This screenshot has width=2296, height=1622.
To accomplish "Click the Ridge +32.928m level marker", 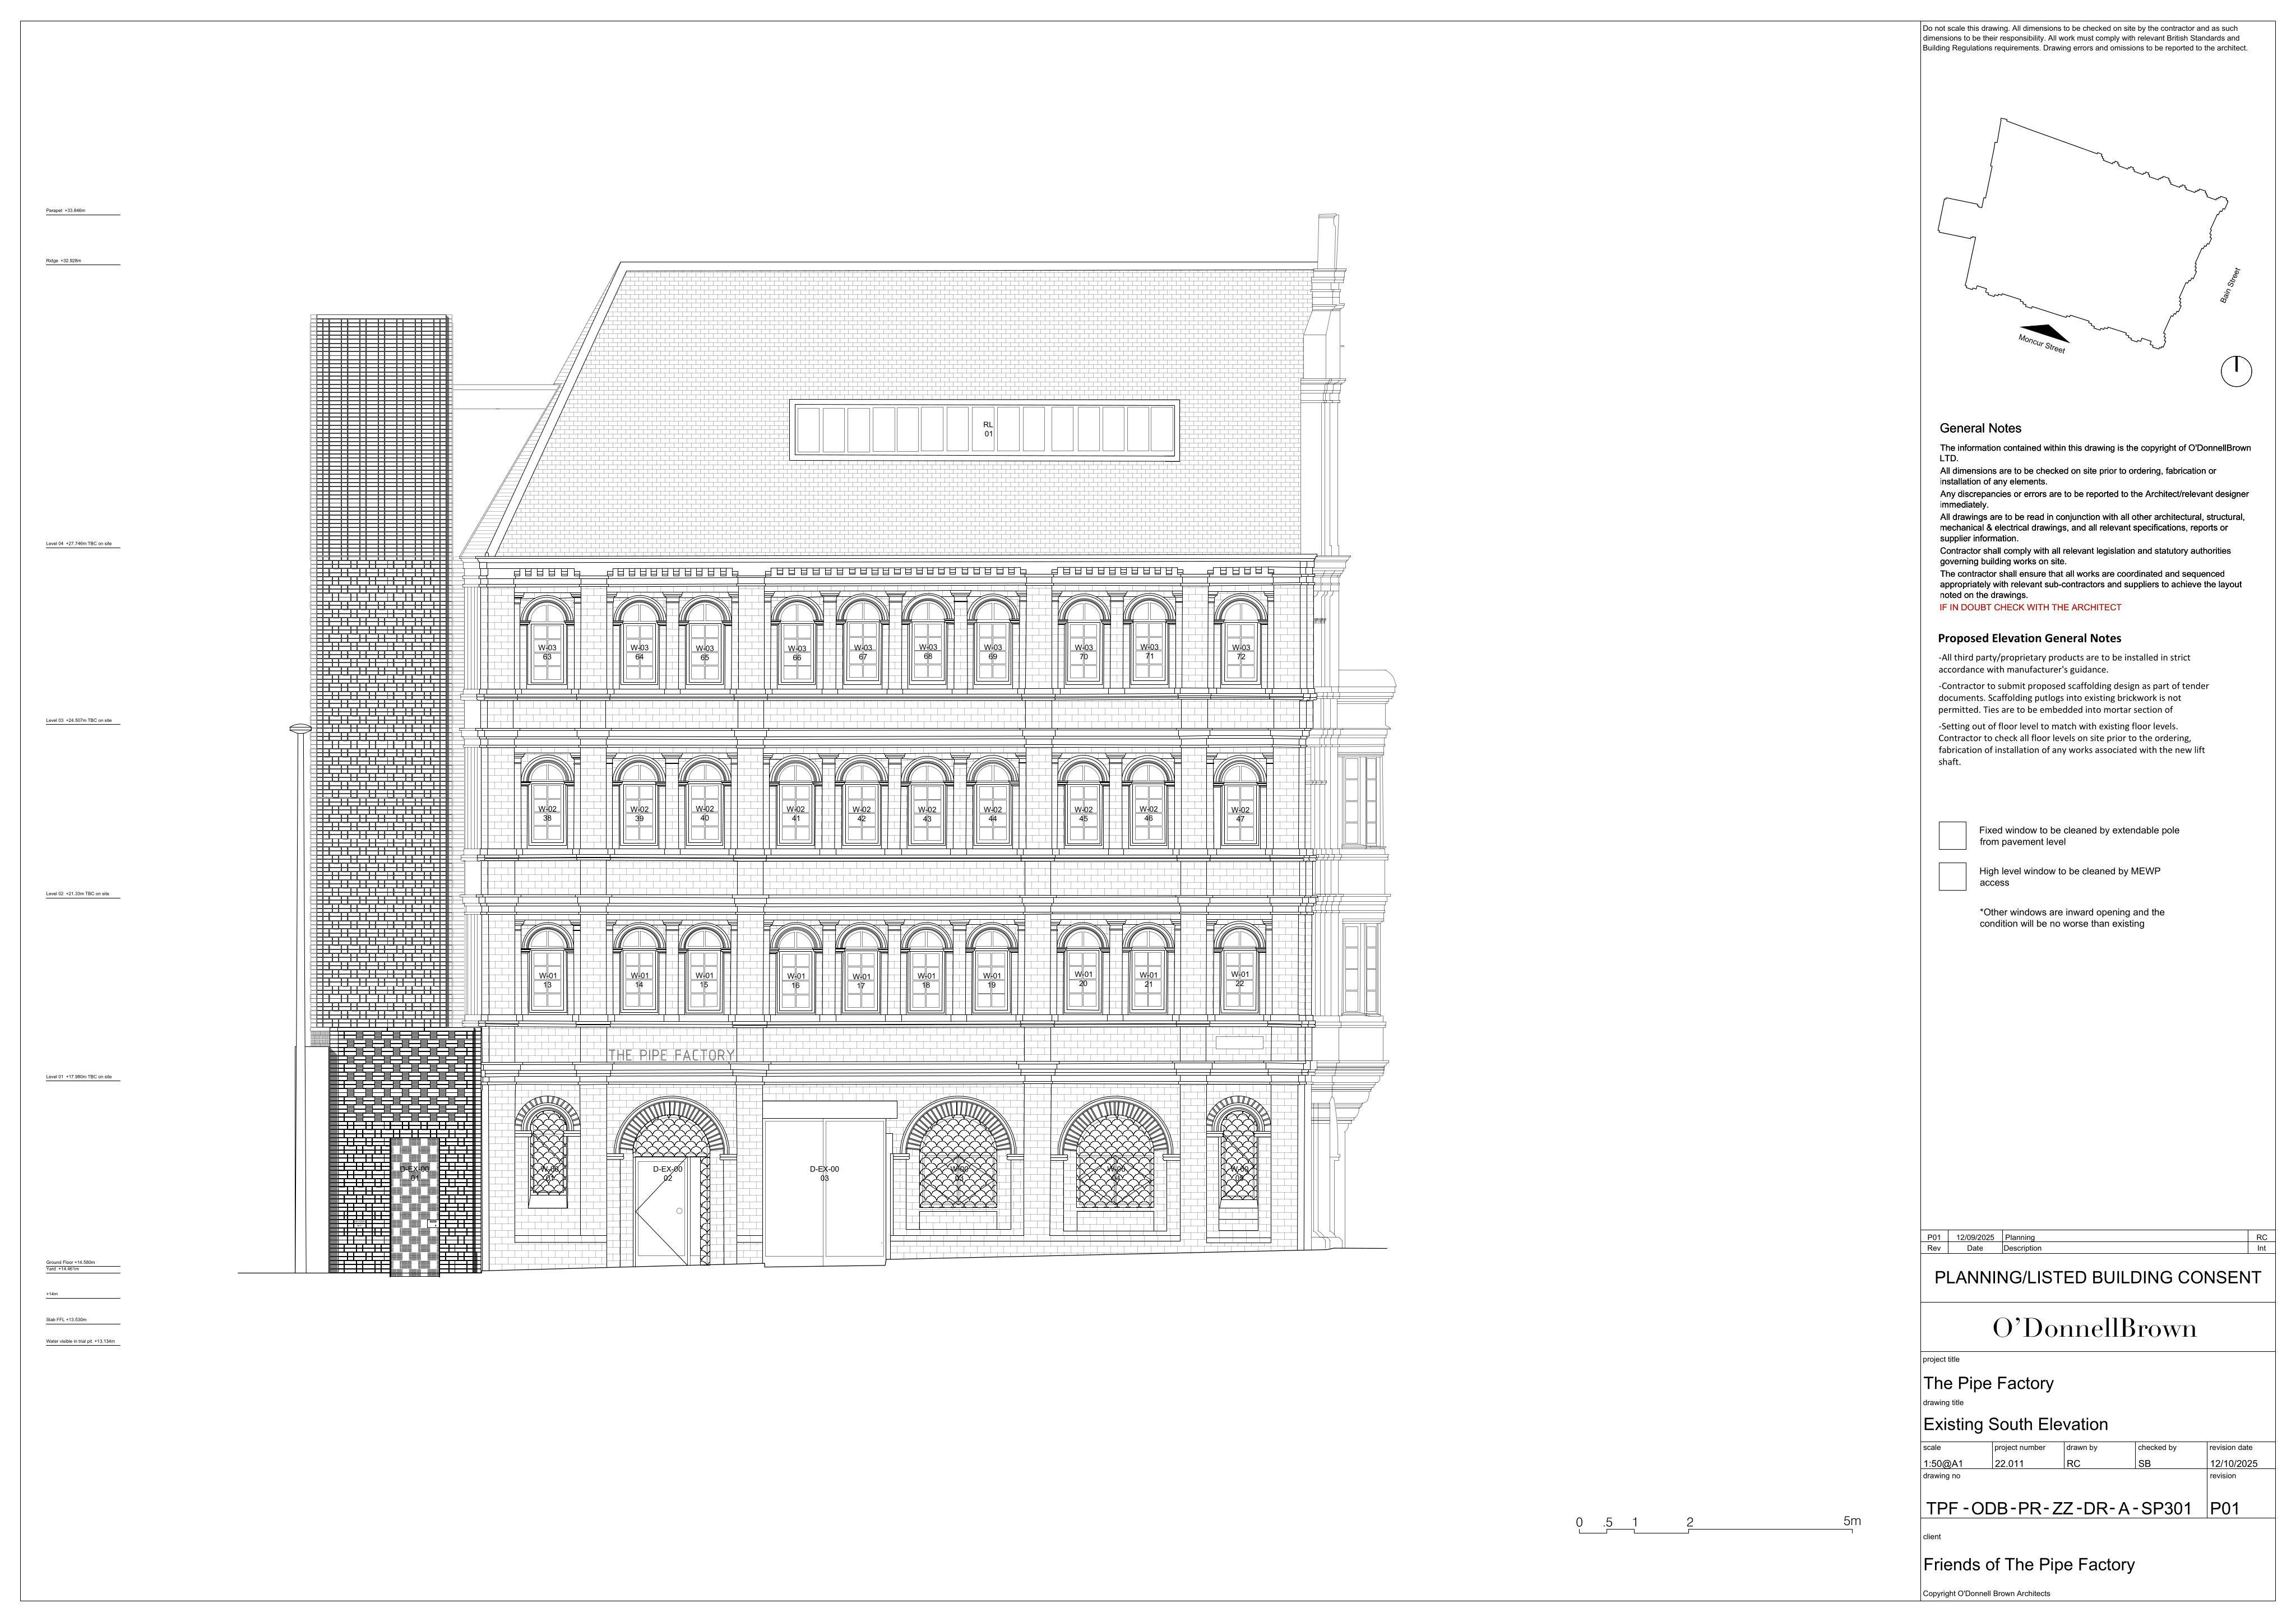I will click(82, 262).
